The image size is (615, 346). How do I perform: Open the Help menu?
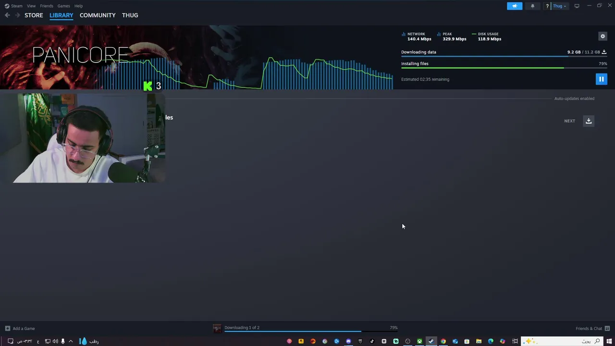(x=78, y=6)
